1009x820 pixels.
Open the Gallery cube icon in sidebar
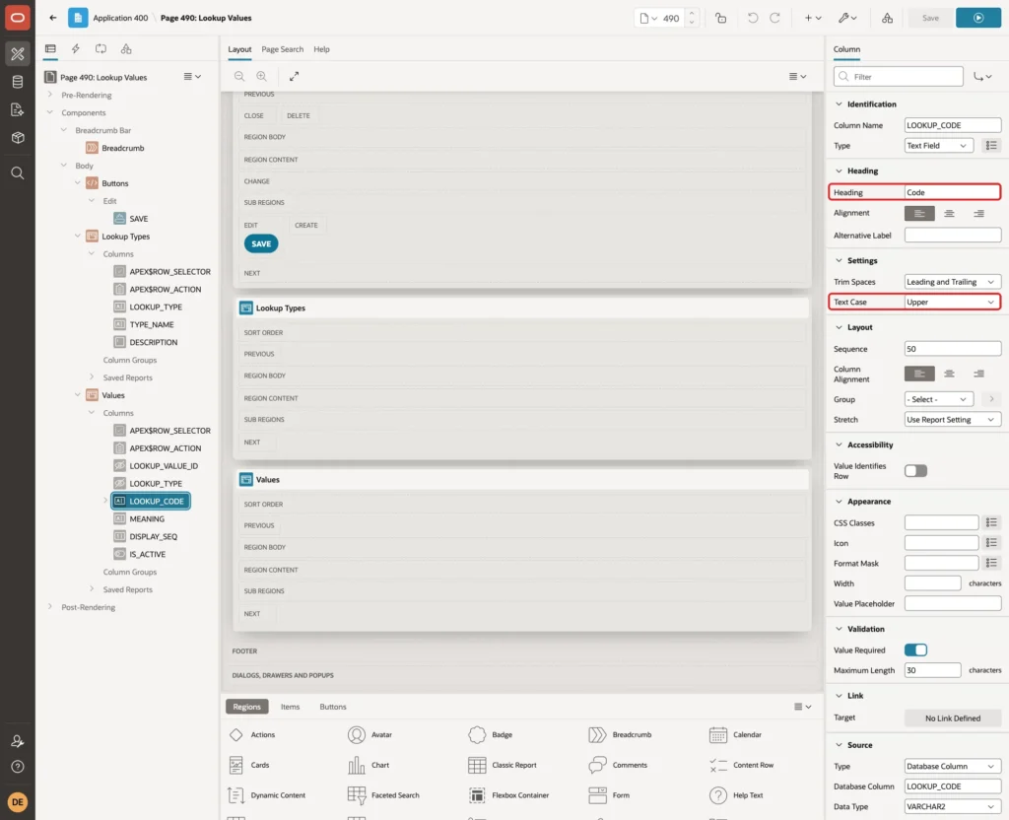(18, 138)
